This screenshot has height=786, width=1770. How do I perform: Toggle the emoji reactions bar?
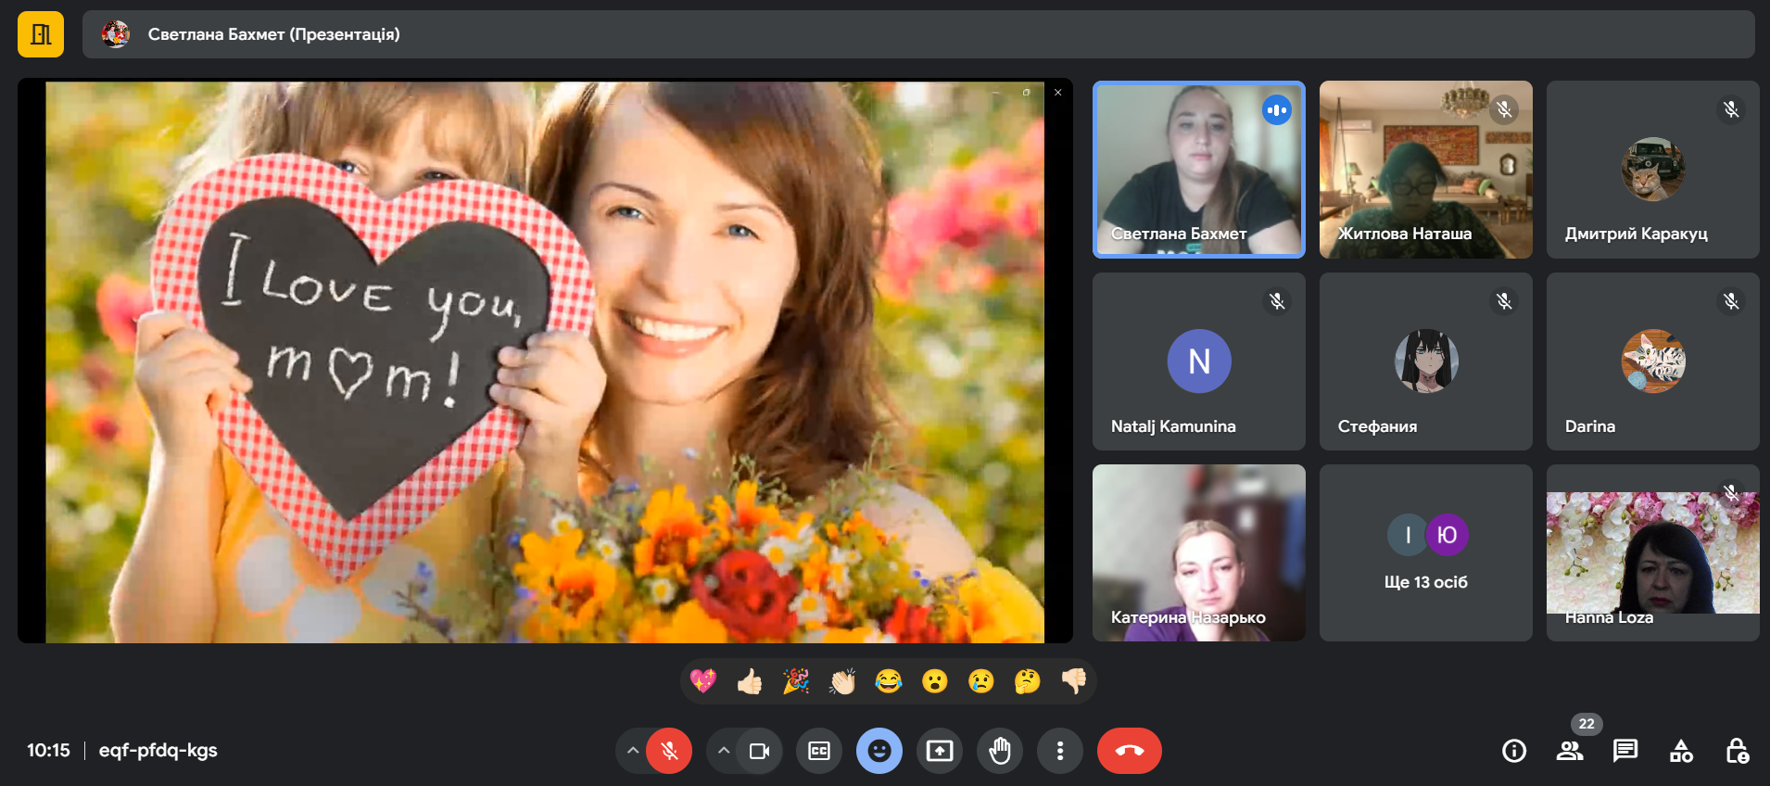coord(879,751)
